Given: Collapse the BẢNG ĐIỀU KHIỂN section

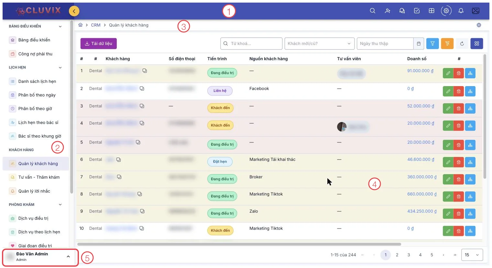Looking at the screenshot, I should 60,26.
